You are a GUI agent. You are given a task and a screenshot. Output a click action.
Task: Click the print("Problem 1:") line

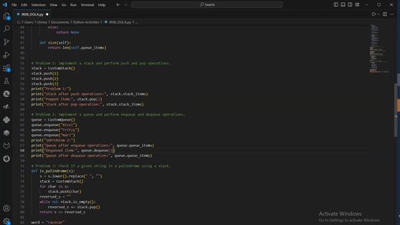(51, 89)
